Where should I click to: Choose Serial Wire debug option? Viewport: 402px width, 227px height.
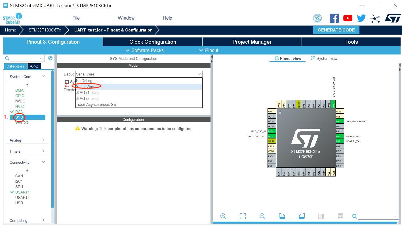139,87
